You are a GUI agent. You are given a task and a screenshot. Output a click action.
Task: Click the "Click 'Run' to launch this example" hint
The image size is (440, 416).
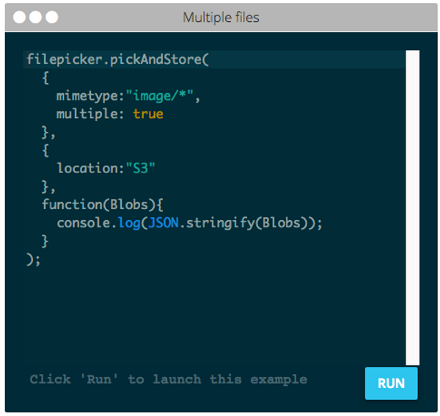(x=169, y=379)
